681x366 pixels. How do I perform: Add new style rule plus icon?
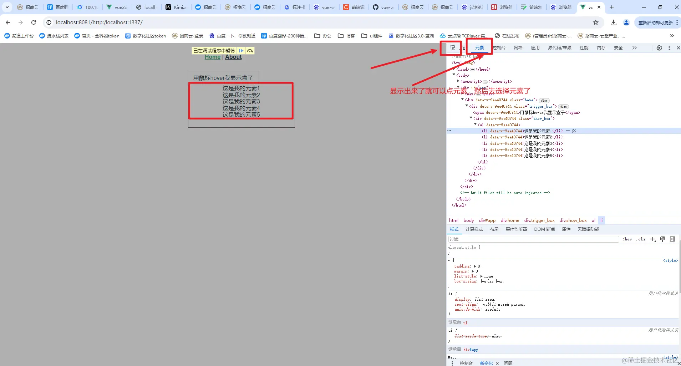tap(652, 239)
